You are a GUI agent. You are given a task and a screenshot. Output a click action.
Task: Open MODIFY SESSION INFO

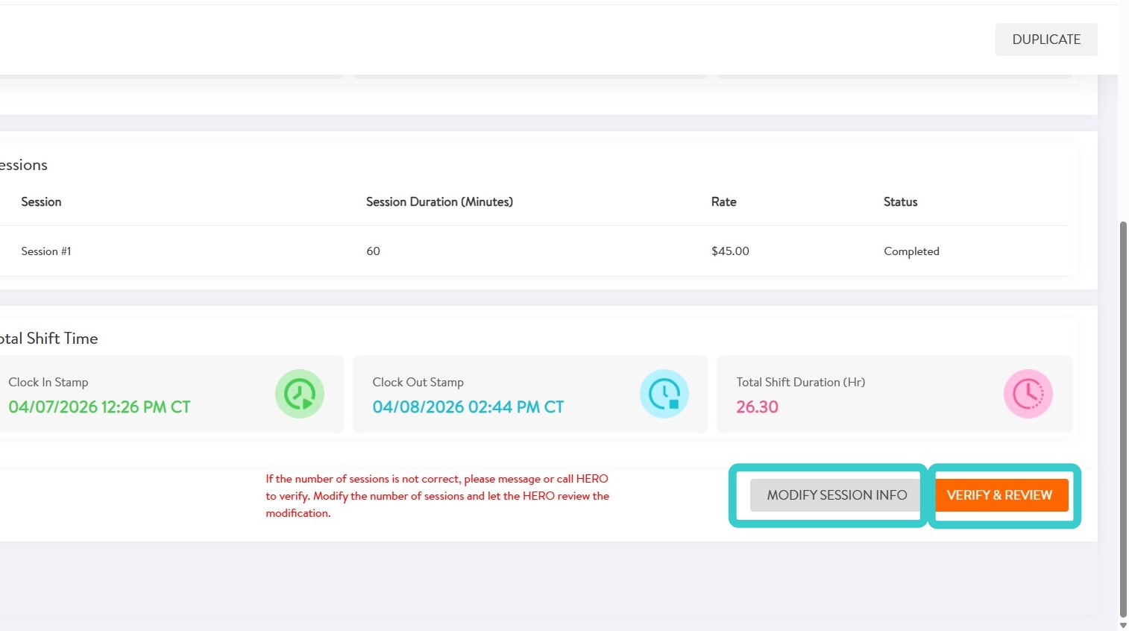pyautogui.click(x=837, y=495)
